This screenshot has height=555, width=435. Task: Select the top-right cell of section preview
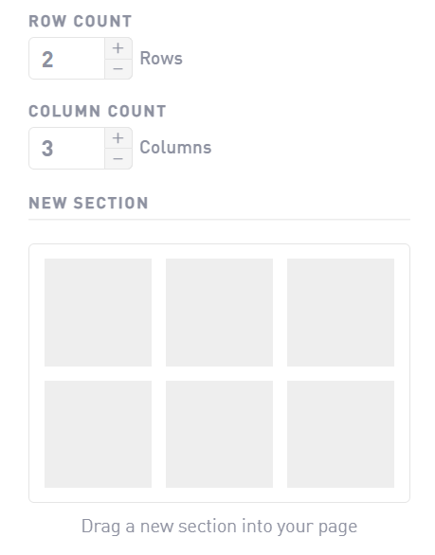point(340,313)
